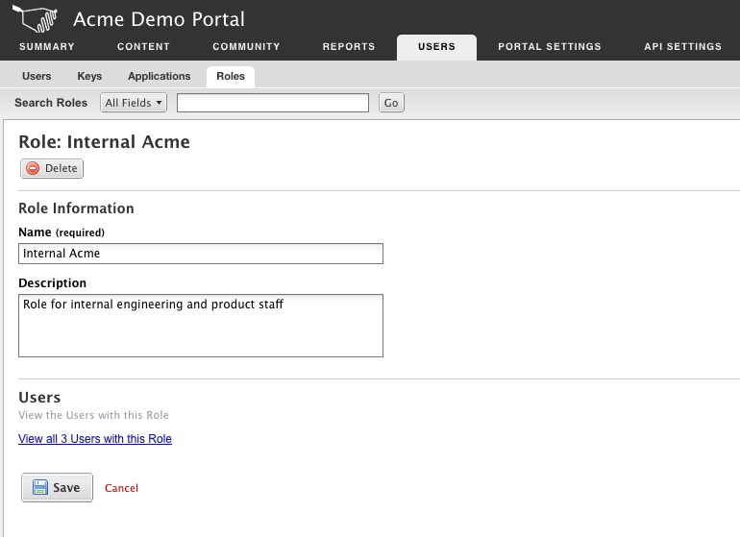Open View all 3 Users with this Role
Image resolution: width=740 pixels, height=537 pixels.
[x=95, y=439]
